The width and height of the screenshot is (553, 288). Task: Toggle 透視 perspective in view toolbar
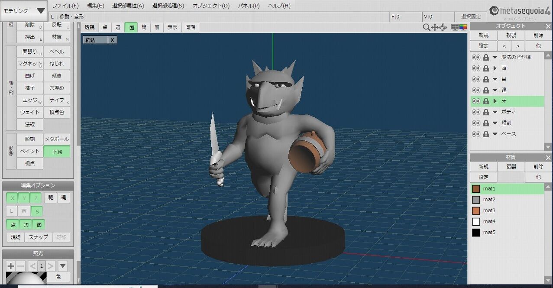point(90,27)
